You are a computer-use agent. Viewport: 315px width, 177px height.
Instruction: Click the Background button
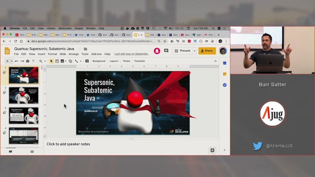pos(99,61)
